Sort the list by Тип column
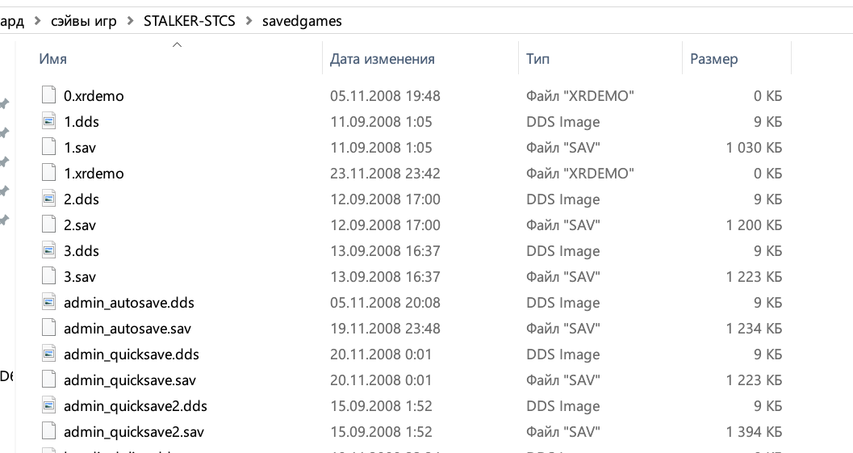 (537, 59)
